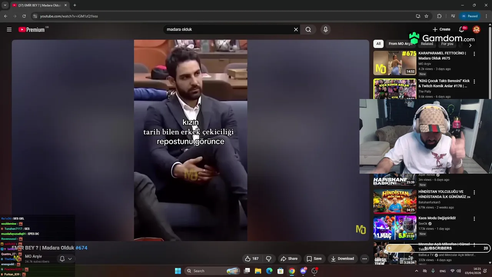Save video to a playlist
Screen dimensions: 492x277
(314, 259)
